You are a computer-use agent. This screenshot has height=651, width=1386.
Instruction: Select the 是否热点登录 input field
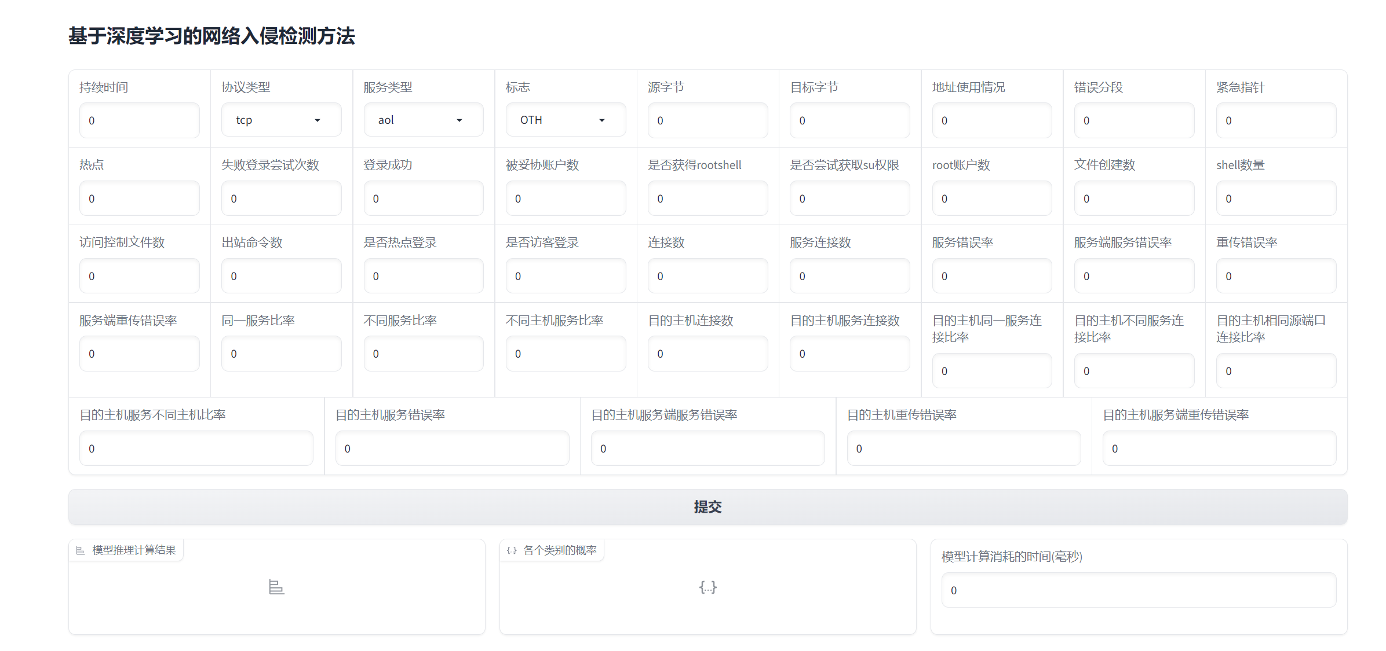click(424, 276)
